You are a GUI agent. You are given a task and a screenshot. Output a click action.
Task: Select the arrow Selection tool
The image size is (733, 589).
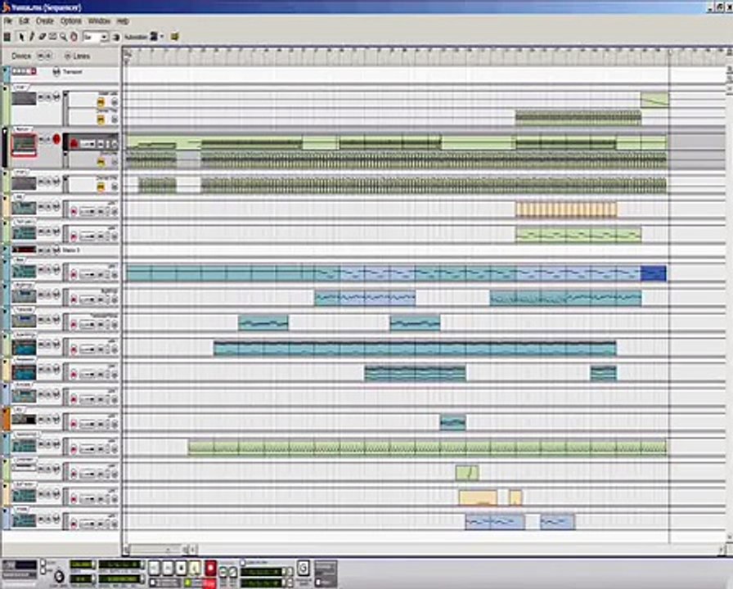pyautogui.click(x=21, y=37)
